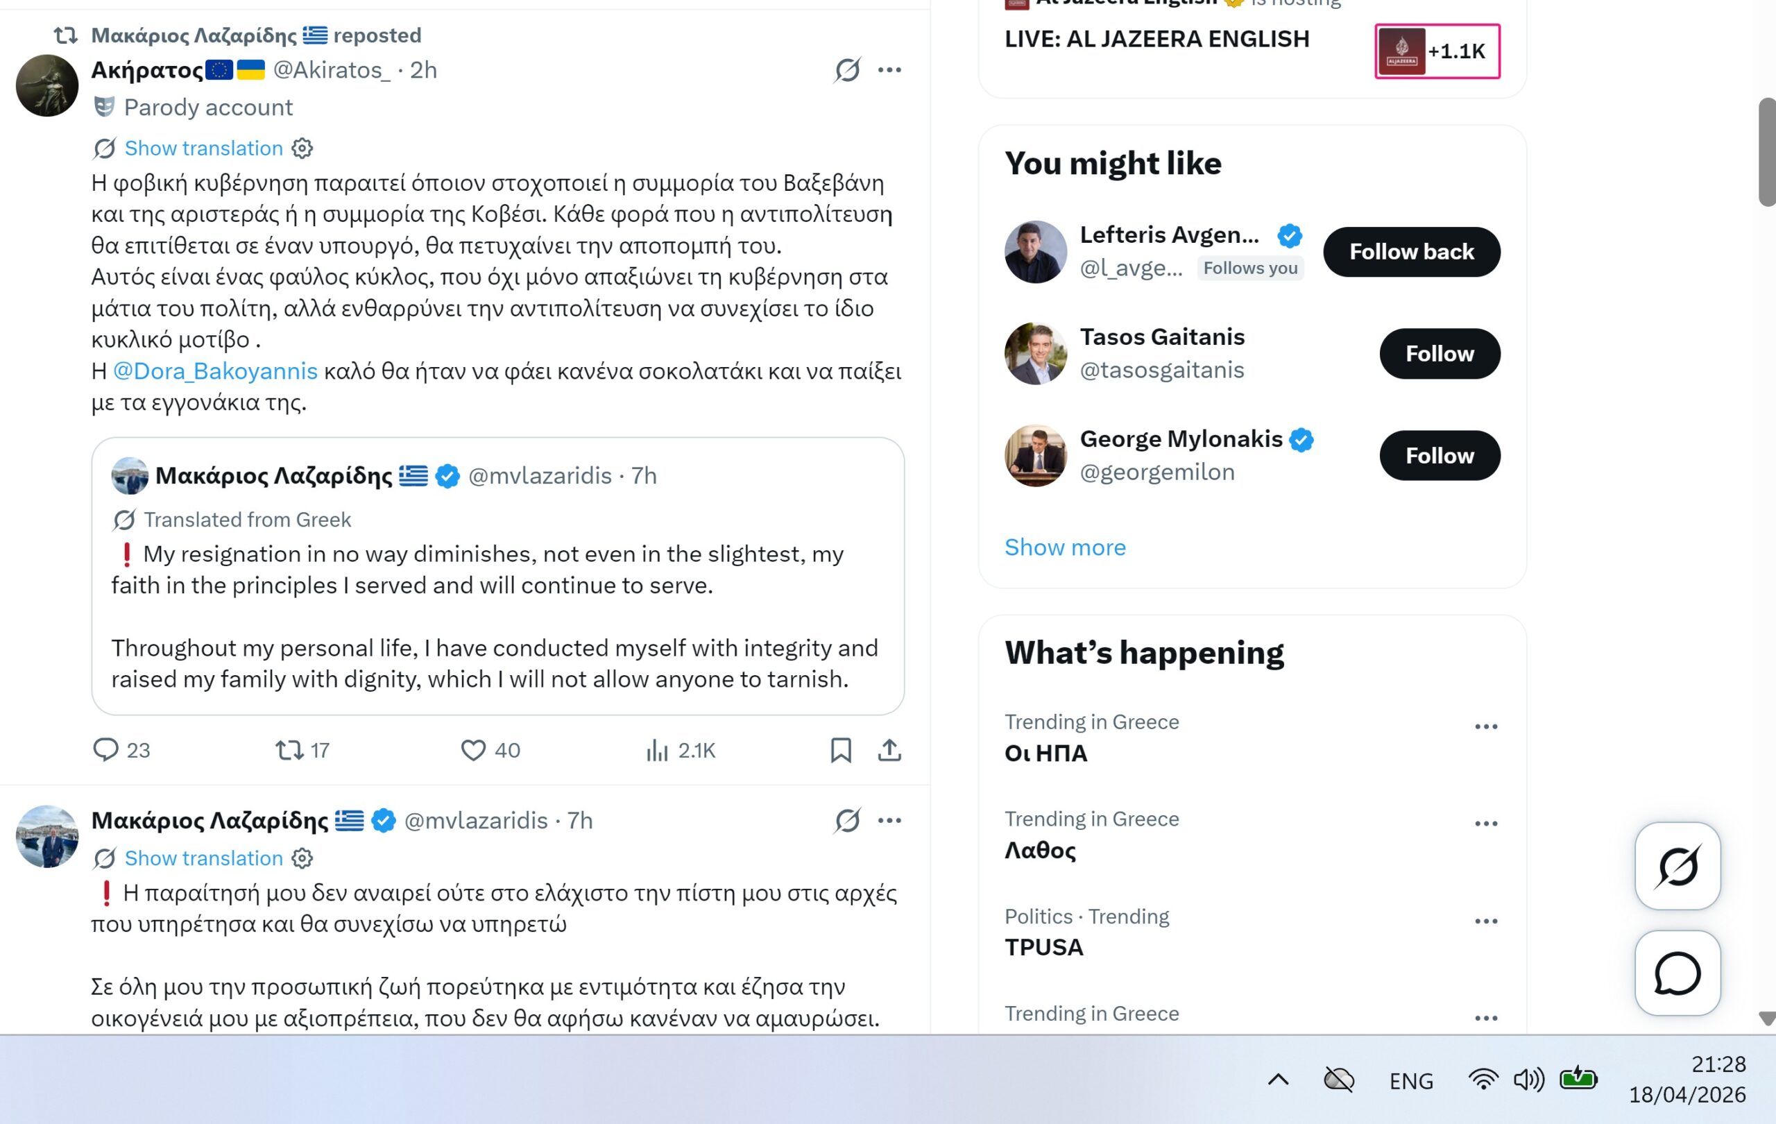
Task: Reply to the Akiratos post
Action: (105, 749)
